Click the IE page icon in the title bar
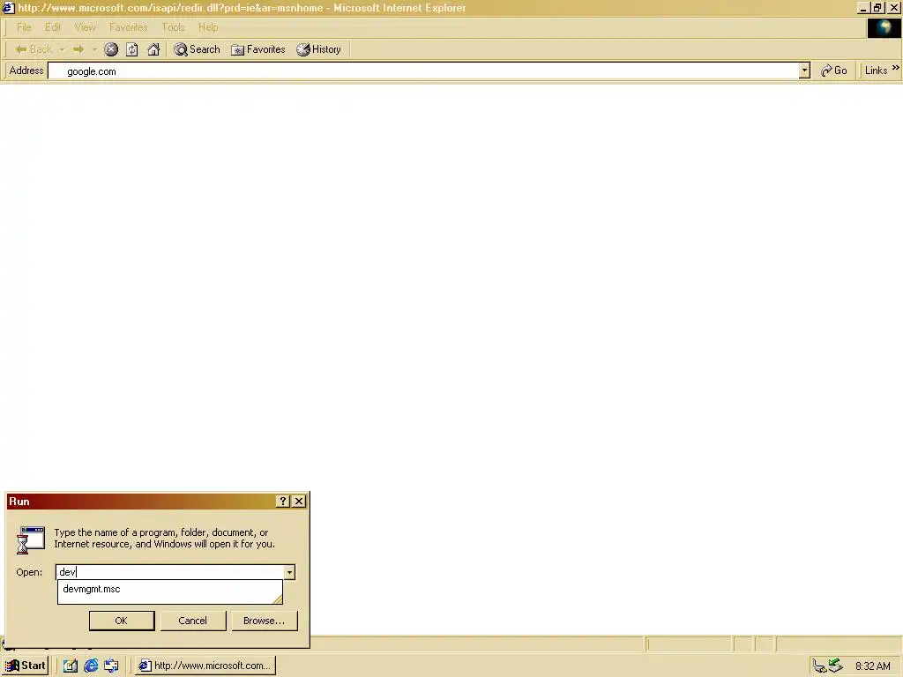The image size is (903, 677). click(8, 7)
